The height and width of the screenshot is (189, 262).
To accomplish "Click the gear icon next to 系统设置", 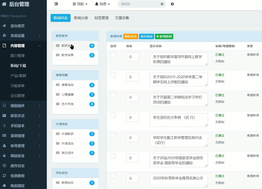I will pyautogui.click(x=4, y=36).
